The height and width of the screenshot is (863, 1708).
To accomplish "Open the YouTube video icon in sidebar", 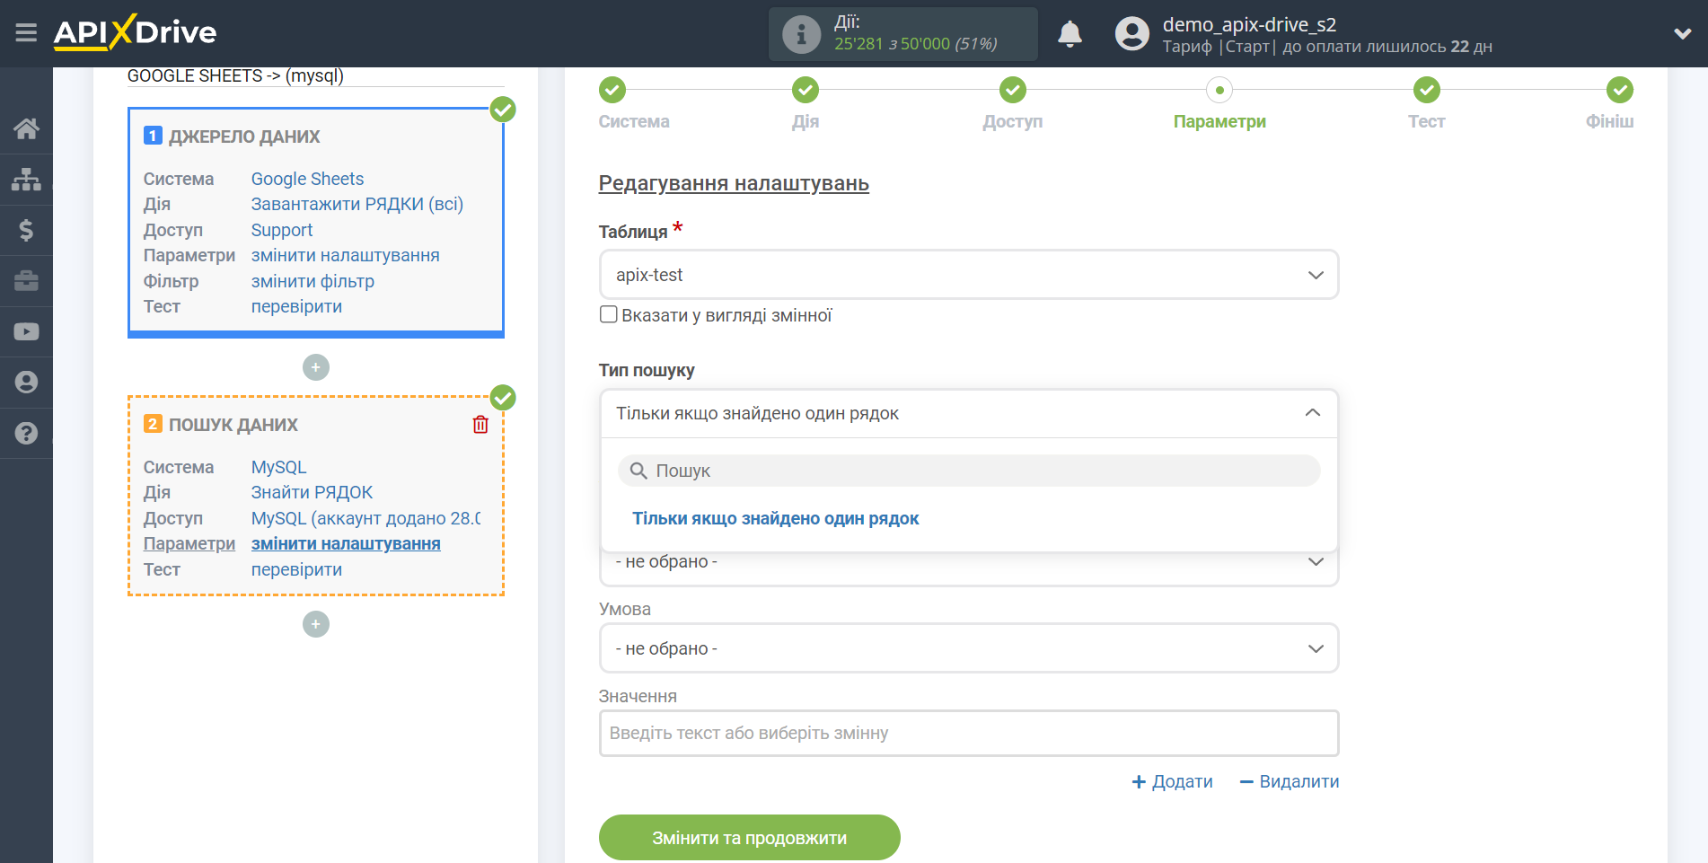I will pyautogui.click(x=26, y=331).
